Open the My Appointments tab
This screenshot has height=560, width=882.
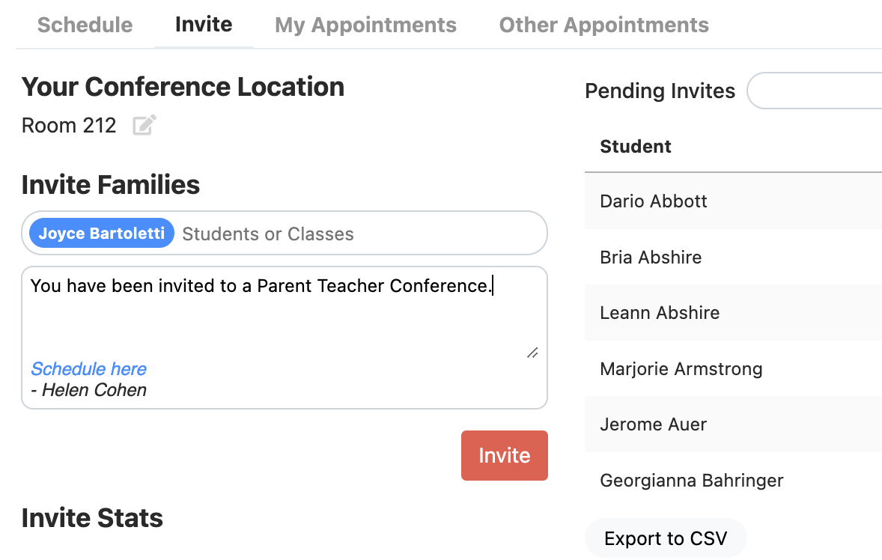pyautogui.click(x=365, y=24)
